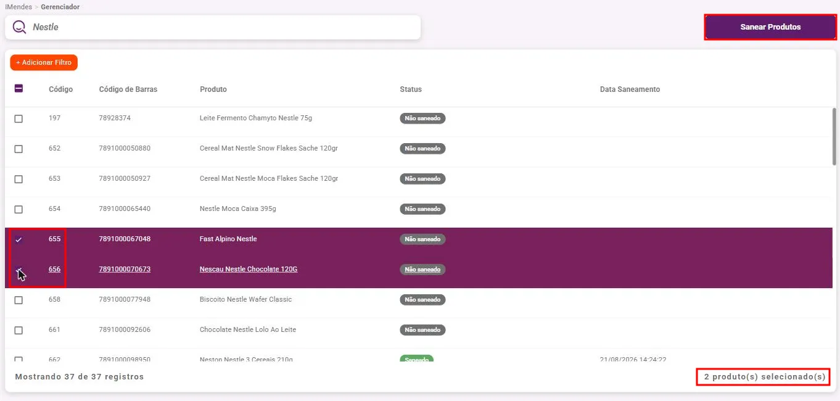Click the Gerenciador breadcrumb
The height and width of the screenshot is (401, 840).
(60, 7)
